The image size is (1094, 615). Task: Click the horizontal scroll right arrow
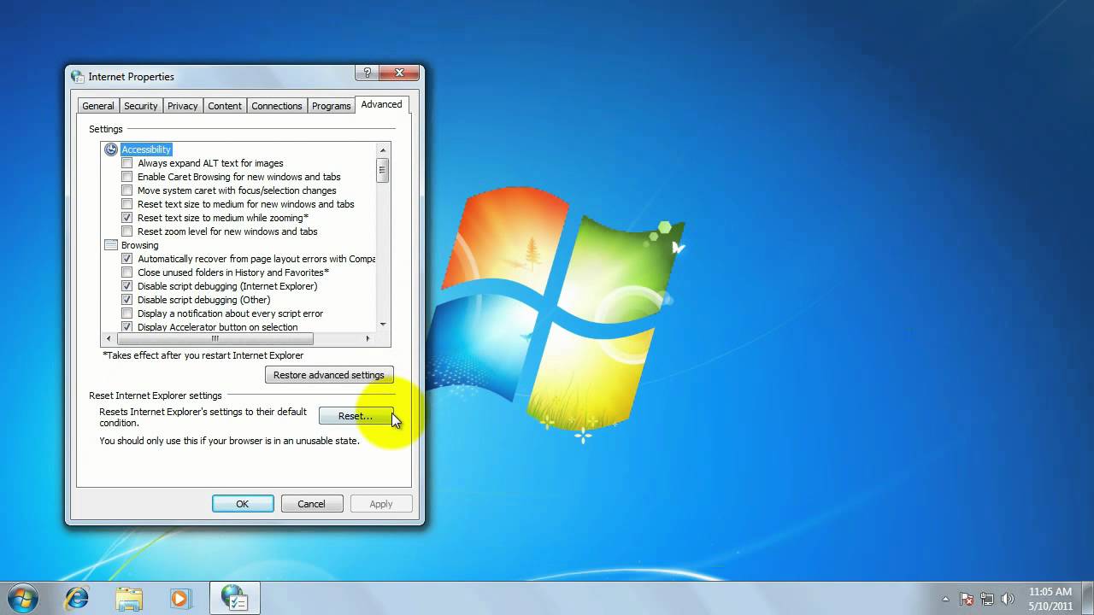[368, 339]
